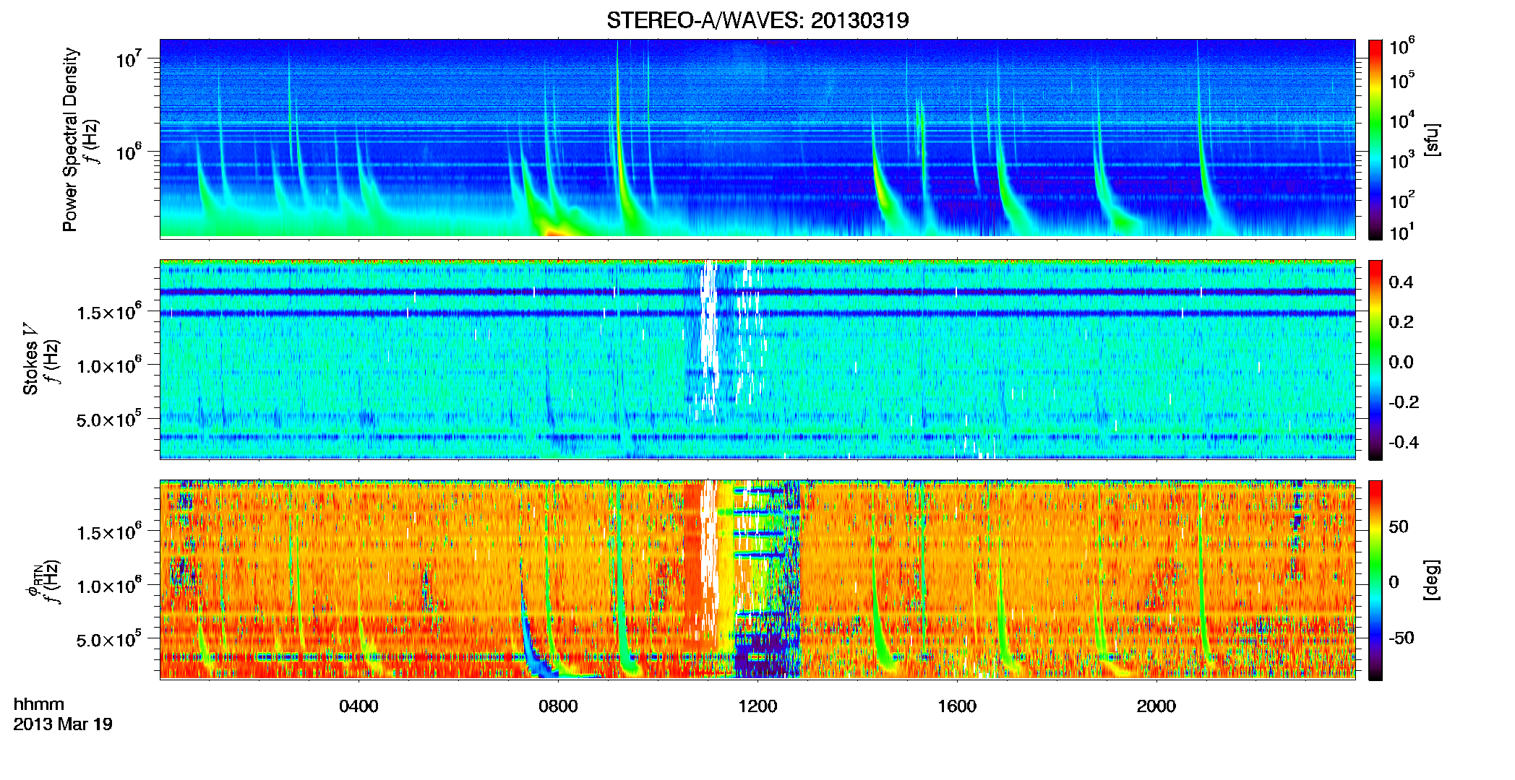Viewport: 1515px width, 780px height.
Task: Click the Power Spectral Density axis label
Action: click(x=70, y=139)
